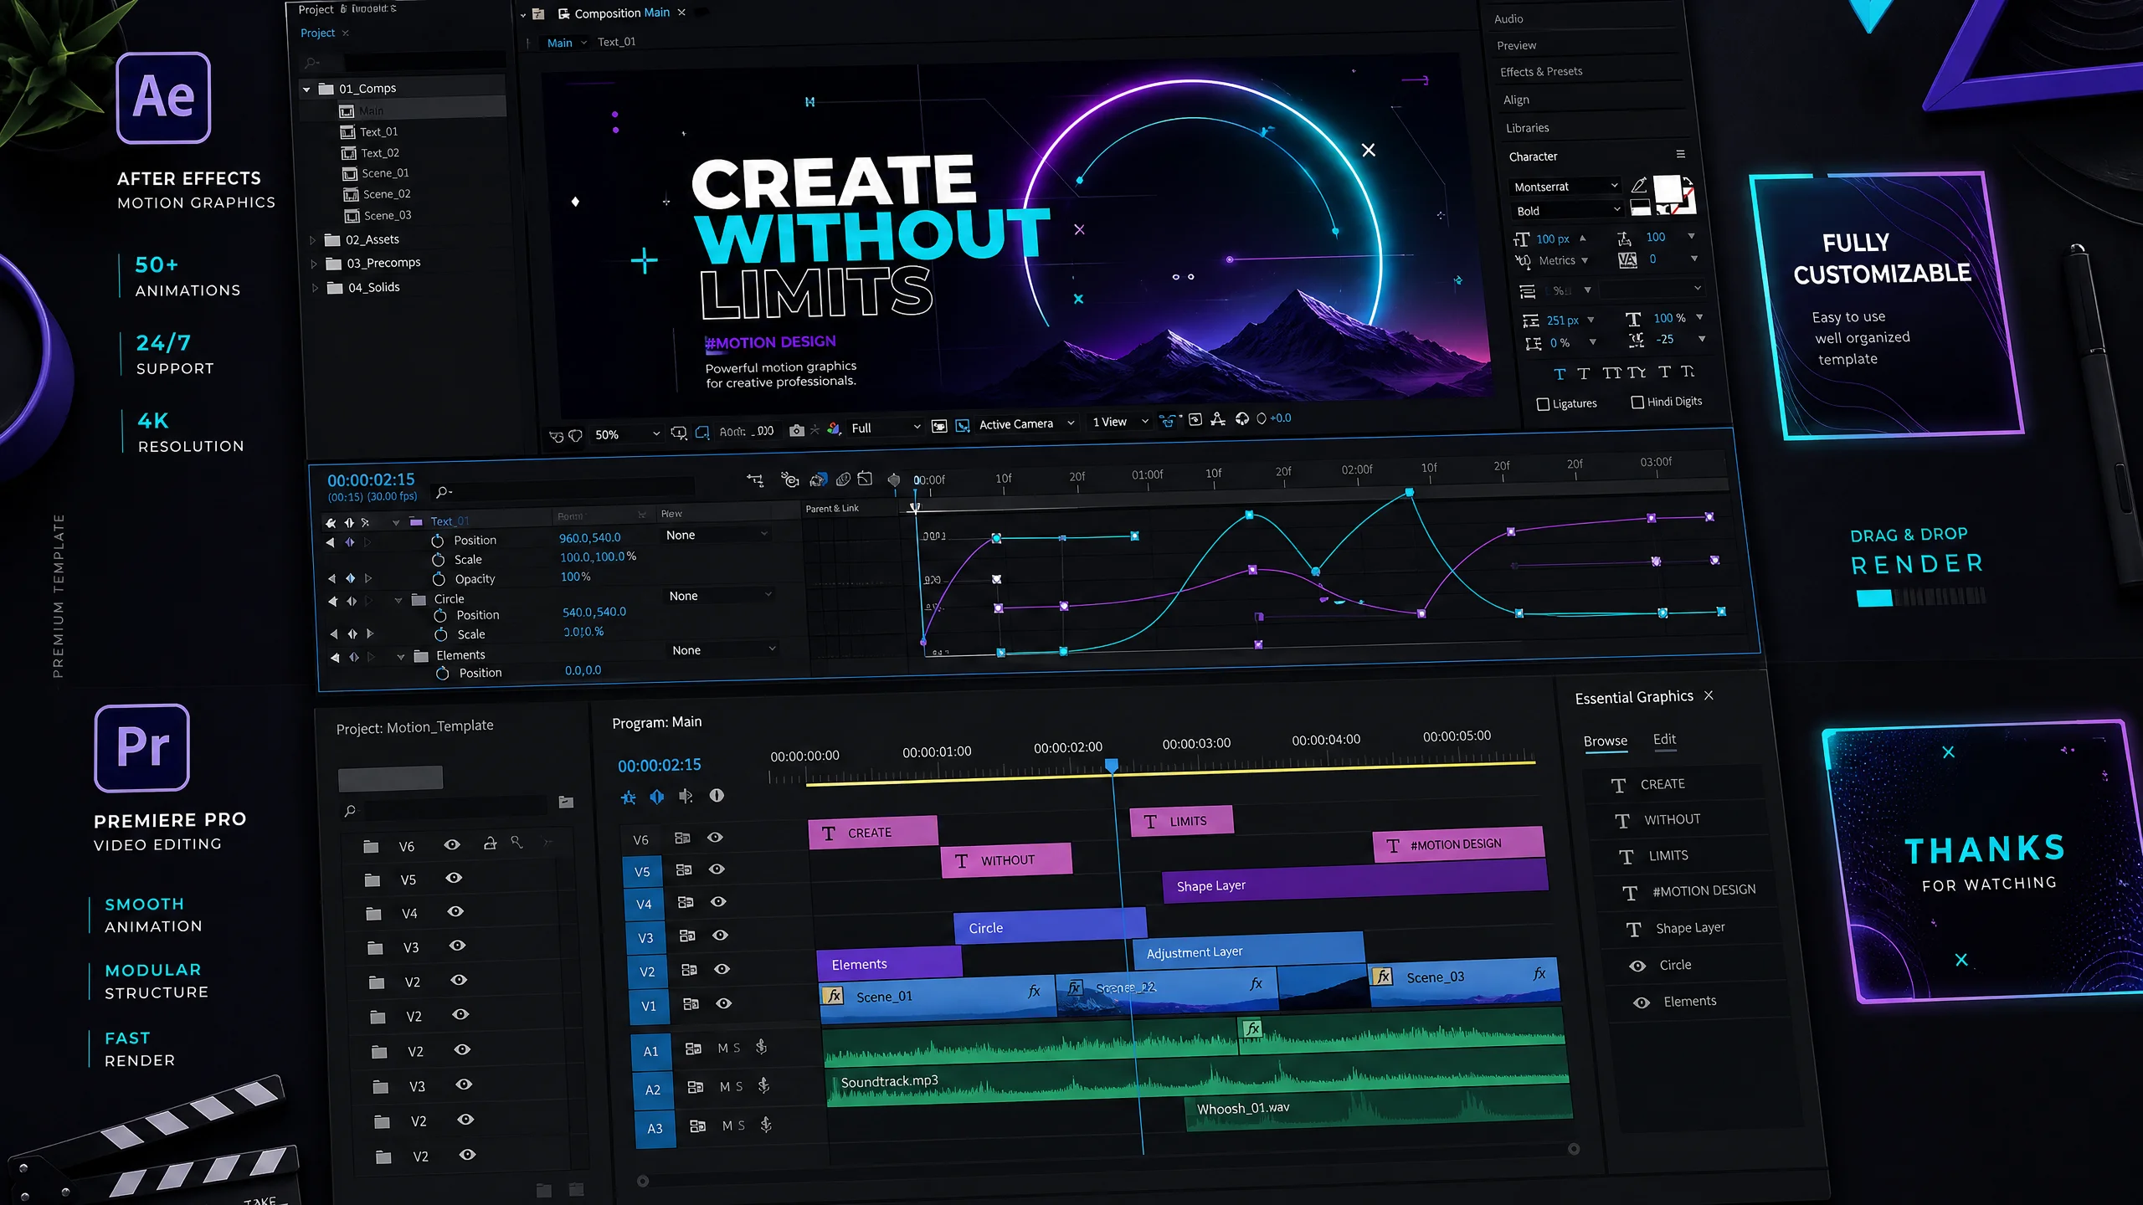Take a snapshot with the camera icon
The width and height of the screenshot is (2143, 1205).
[x=796, y=430]
